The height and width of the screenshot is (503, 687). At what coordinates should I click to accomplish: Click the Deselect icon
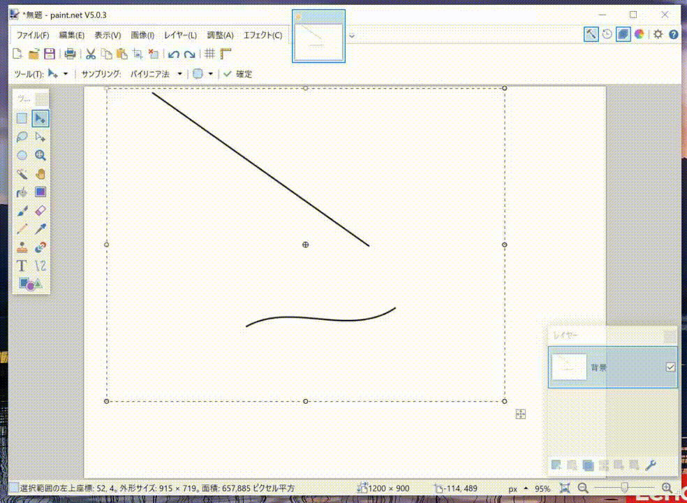(154, 54)
